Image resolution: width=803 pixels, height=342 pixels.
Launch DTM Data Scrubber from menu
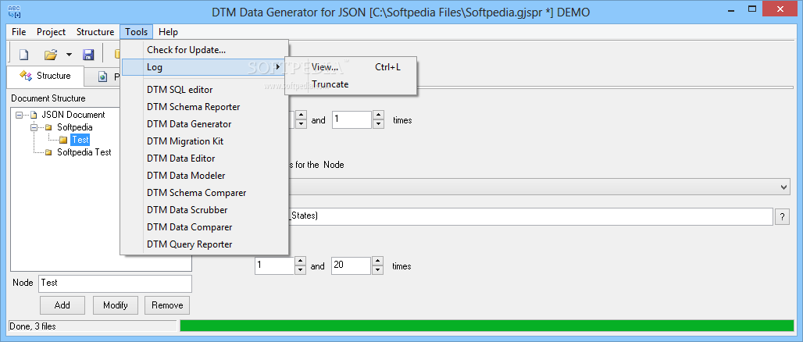[x=204, y=210]
